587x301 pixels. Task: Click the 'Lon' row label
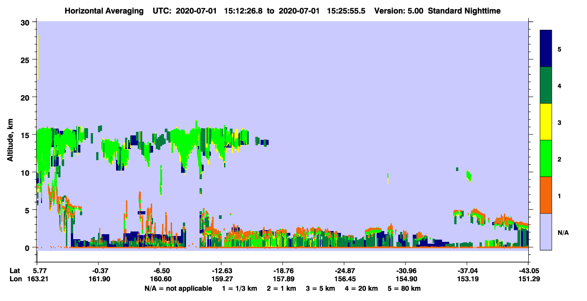(x=15, y=279)
